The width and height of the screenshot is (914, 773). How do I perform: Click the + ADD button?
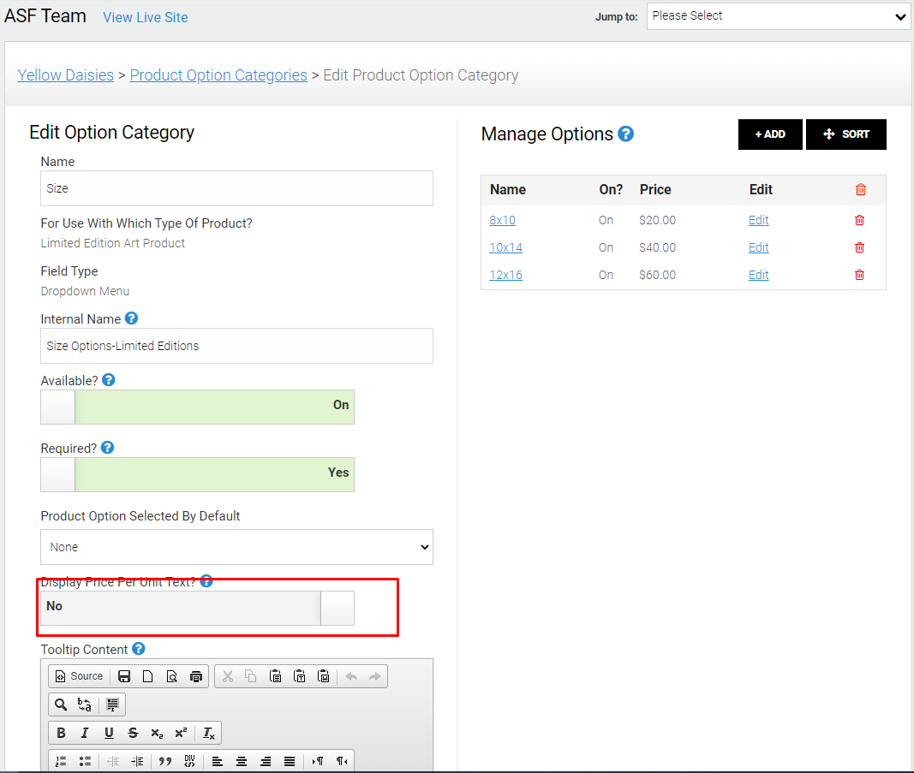(770, 134)
